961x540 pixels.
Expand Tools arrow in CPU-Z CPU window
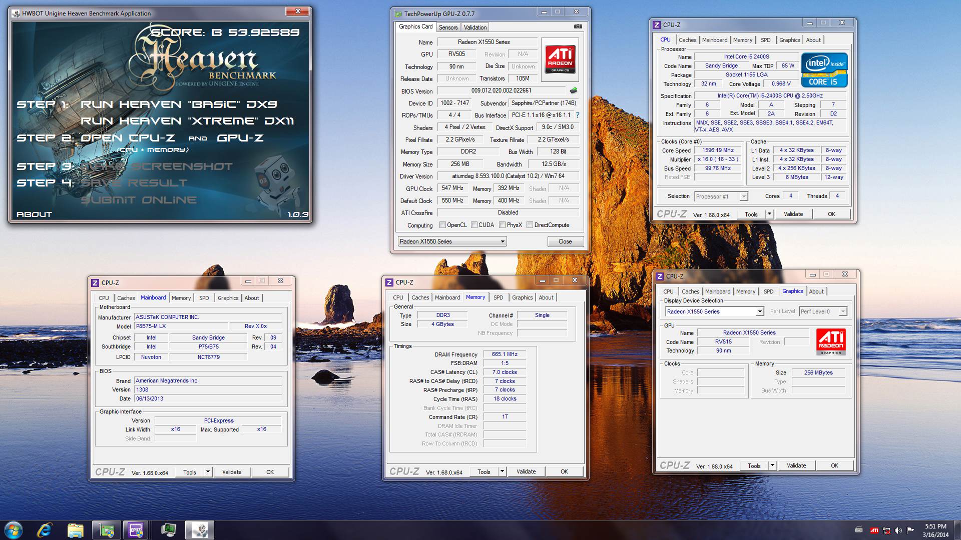click(770, 214)
